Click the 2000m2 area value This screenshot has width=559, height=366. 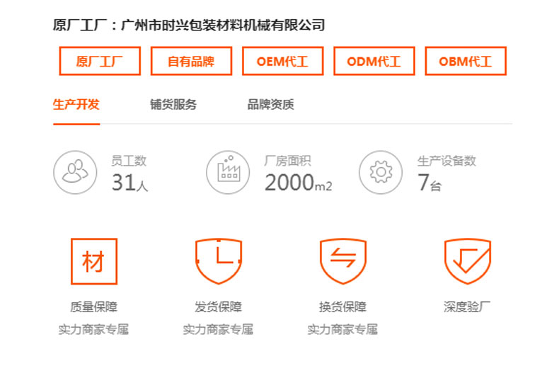pos(299,183)
